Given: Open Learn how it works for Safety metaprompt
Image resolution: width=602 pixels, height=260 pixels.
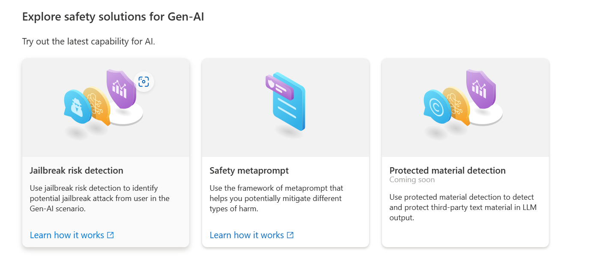Looking at the screenshot, I should [x=247, y=235].
